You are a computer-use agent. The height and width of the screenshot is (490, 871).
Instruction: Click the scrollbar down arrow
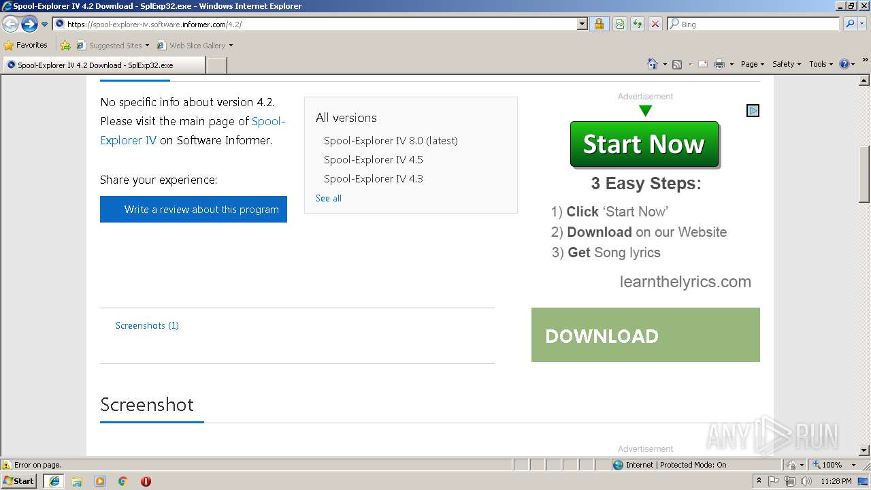pyautogui.click(x=864, y=451)
